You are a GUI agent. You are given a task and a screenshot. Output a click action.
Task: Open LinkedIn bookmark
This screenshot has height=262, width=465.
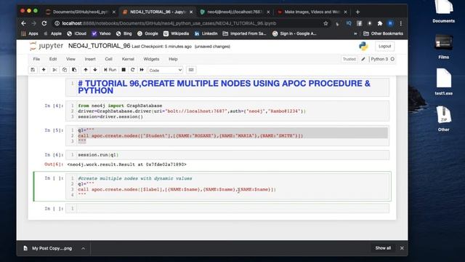[x=206, y=33]
